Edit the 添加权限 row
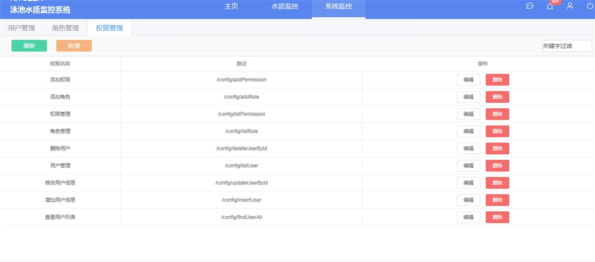This screenshot has height=262, width=595. [x=469, y=80]
